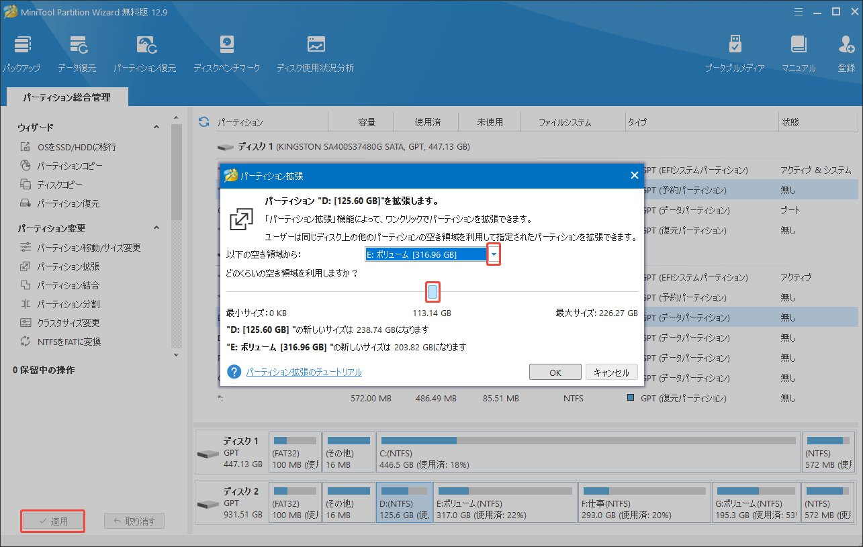Create ブータブルメディア bootable media
863x547 pixels.
click(735, 54)
